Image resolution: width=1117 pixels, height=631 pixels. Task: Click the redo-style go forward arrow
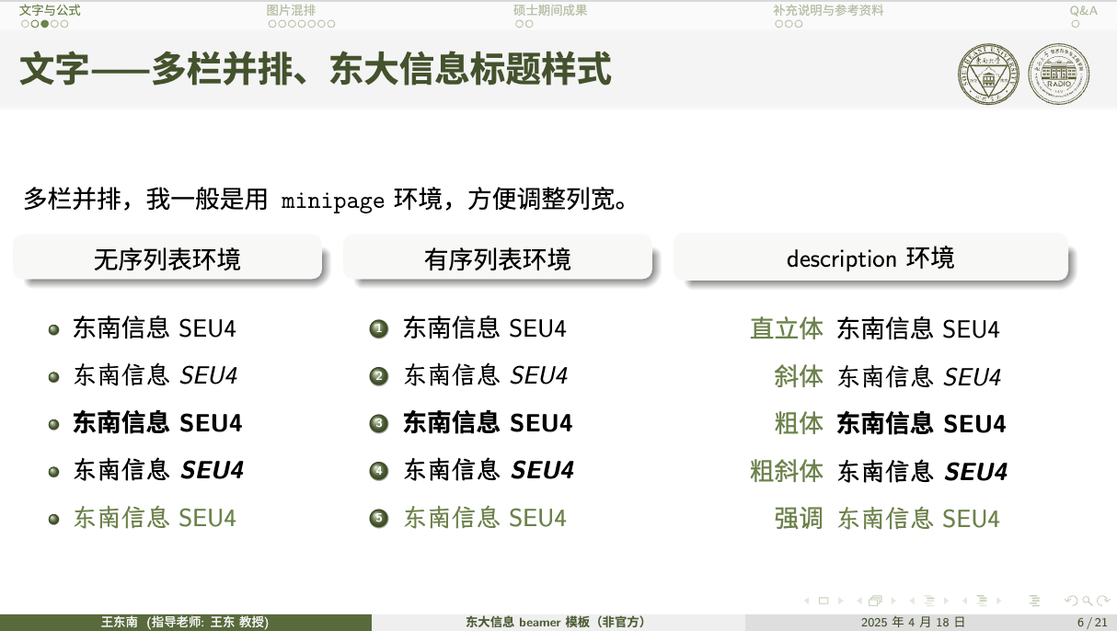[x=1102, y=601]
